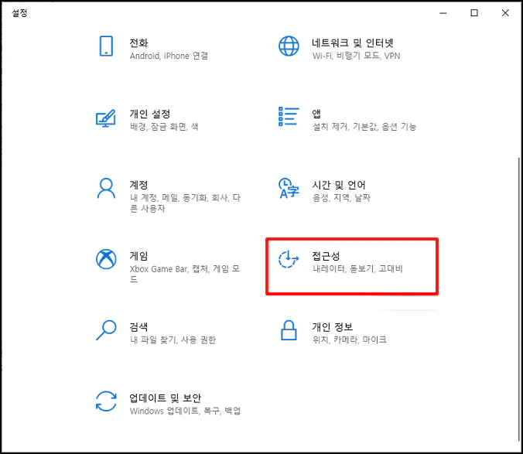
Task: Click 'Windows 업데이트, 복구, 백업' description
Action: pyautogui.click(x=185, y=411)
